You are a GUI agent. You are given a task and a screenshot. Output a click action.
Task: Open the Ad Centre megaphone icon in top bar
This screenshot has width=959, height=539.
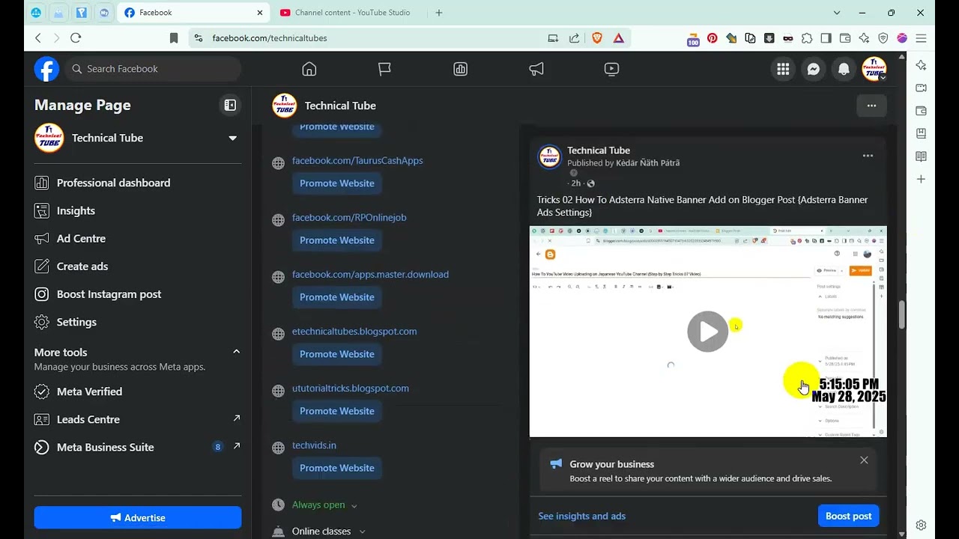point(536,69)
